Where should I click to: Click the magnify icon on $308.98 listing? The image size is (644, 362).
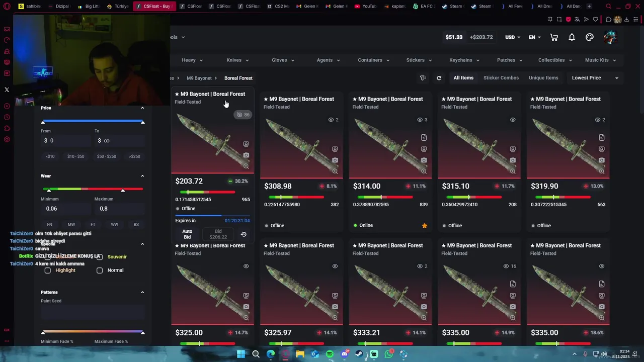[335, 171]
